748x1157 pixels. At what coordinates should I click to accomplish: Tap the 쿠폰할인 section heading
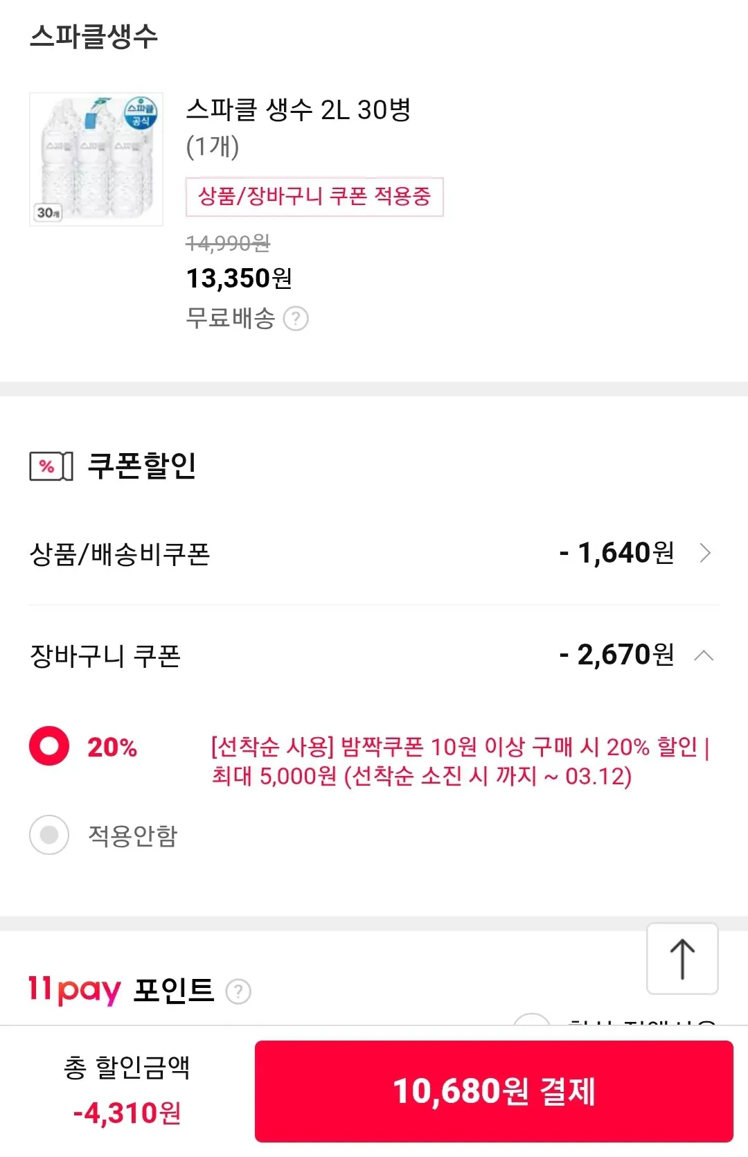pos(142,466)
